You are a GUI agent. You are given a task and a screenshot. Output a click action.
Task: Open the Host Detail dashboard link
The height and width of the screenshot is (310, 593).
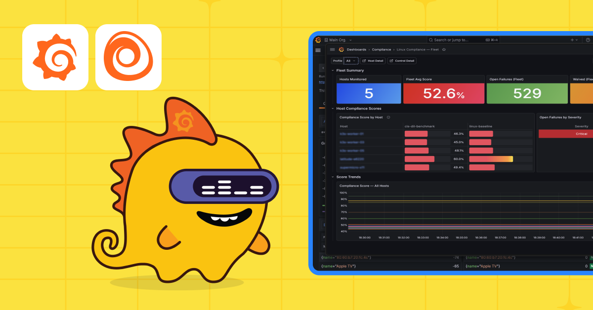coord(373,61)
